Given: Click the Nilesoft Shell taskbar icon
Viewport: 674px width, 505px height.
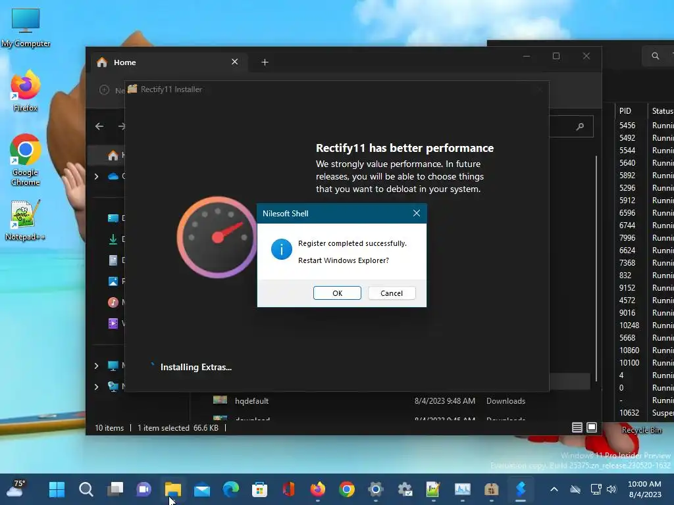Looking at the screenshot, I should pyautogui.click(x=521, y=489).
